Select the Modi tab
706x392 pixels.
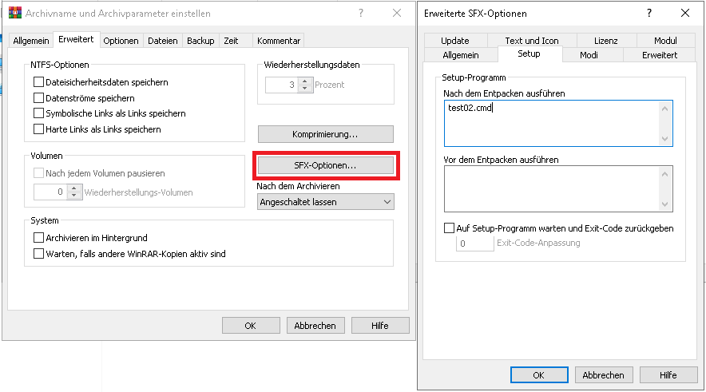[589, 55]
